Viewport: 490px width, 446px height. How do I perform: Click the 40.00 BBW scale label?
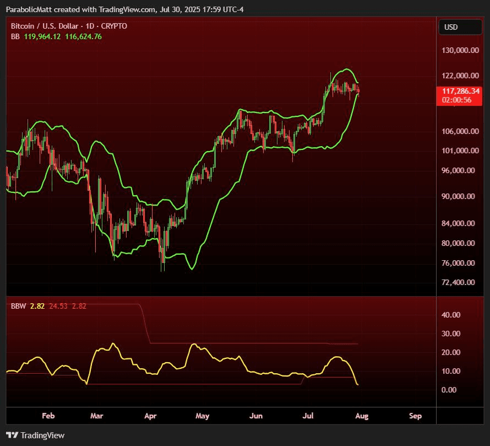(x=450, y=315)
